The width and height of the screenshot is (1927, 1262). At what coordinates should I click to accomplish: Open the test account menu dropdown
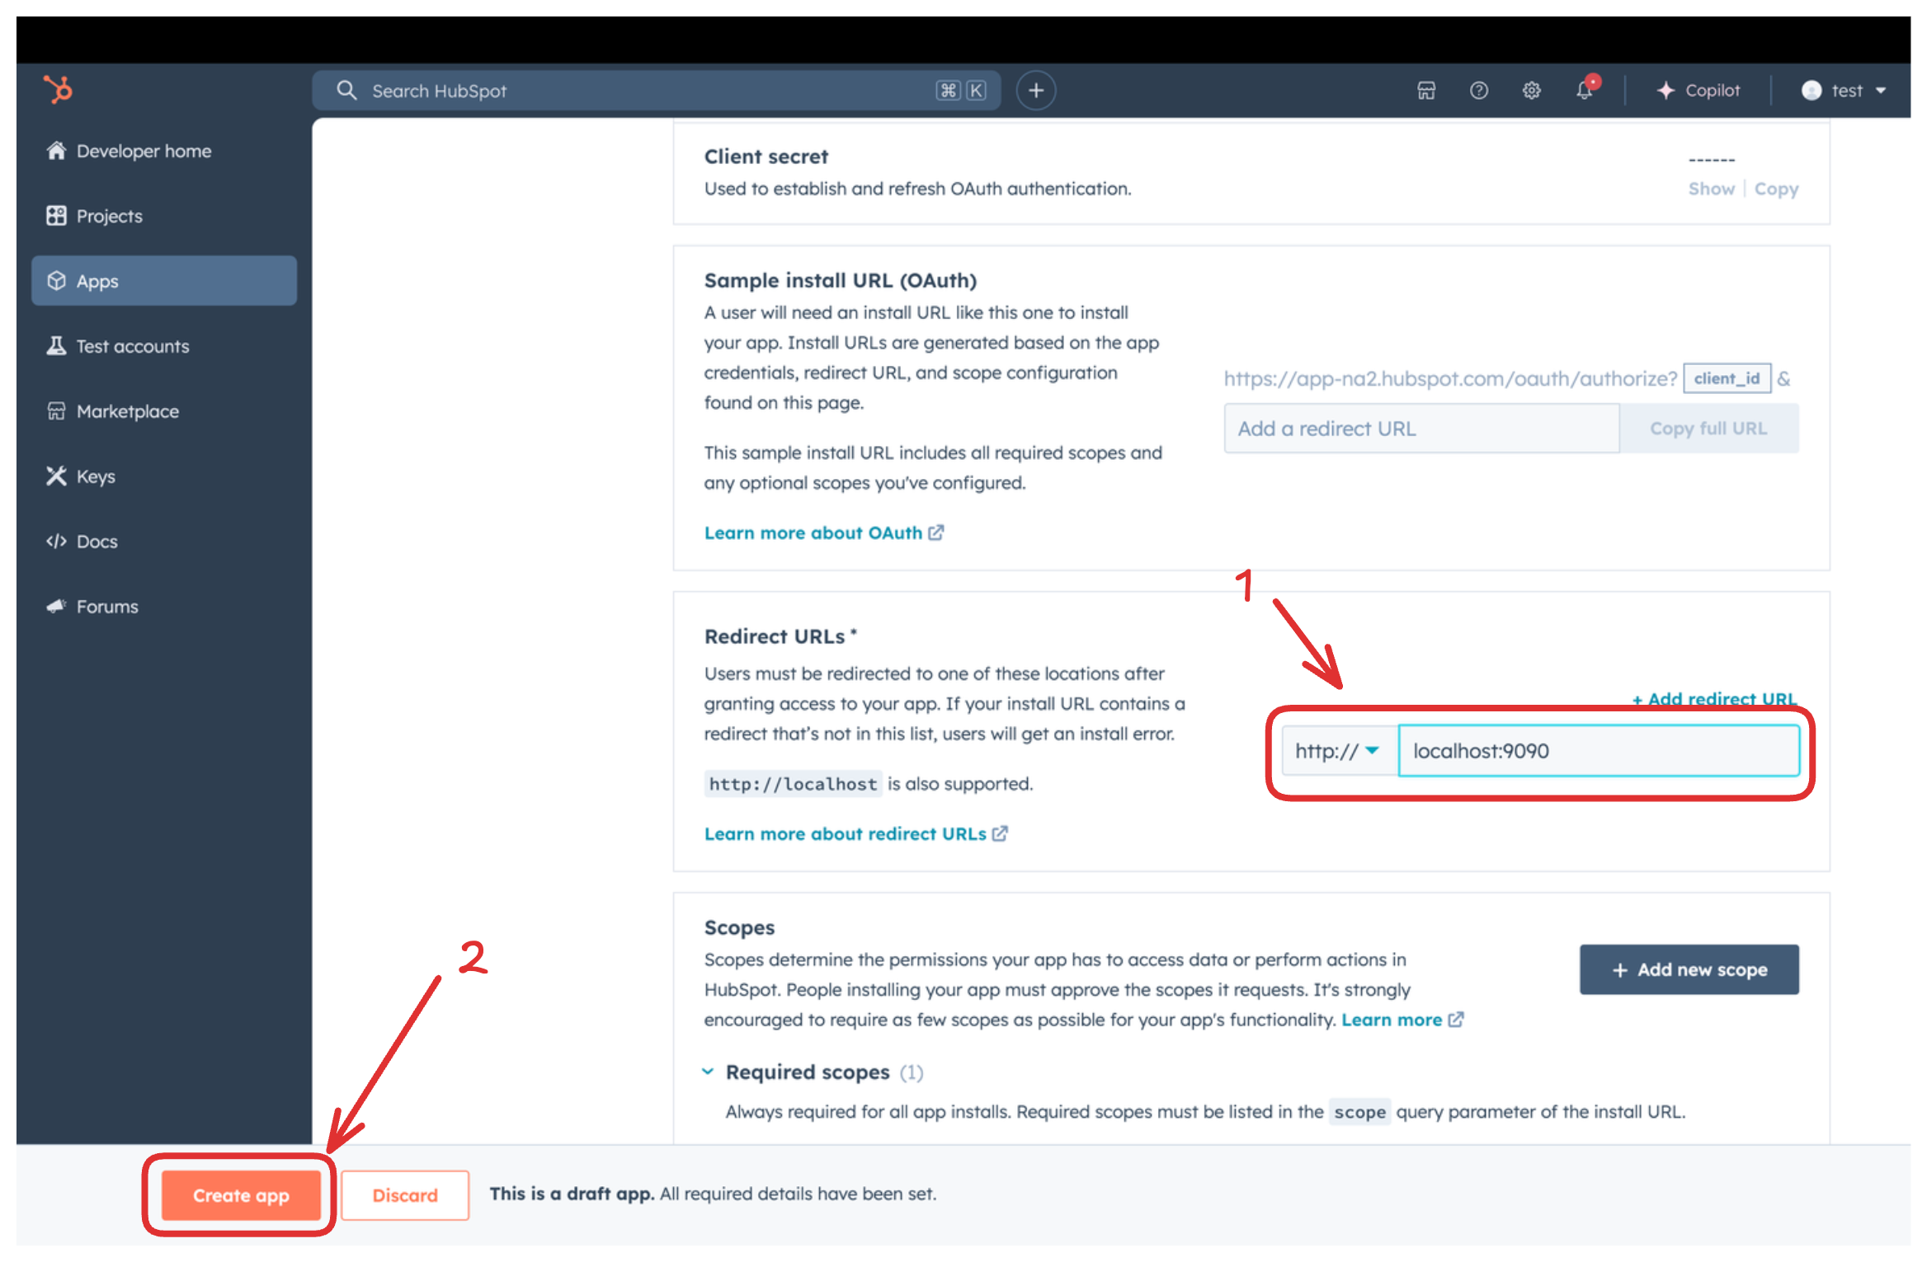pyautogui.click(x=1845, y=90)
